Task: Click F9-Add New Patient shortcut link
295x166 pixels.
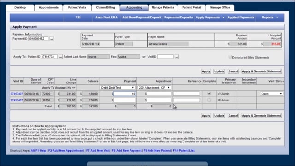Action: [157, 151]
